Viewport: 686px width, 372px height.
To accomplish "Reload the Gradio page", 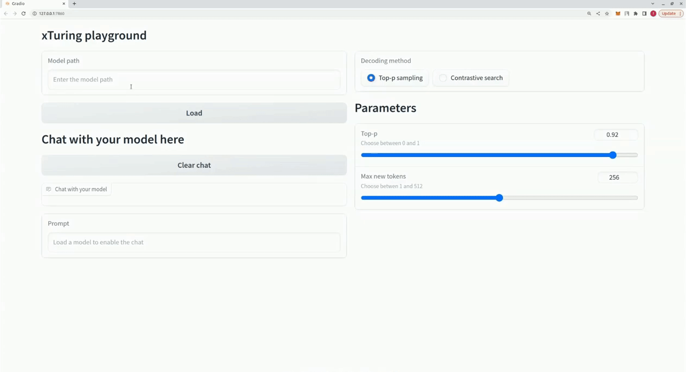I will click(23, 14).
